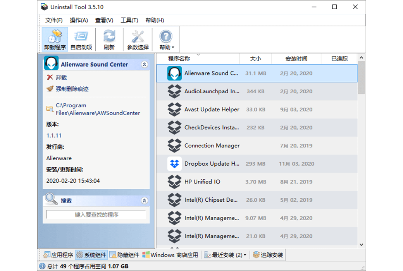
Task: Click the 21.0 KB size cell
Action: coord(255,236)
